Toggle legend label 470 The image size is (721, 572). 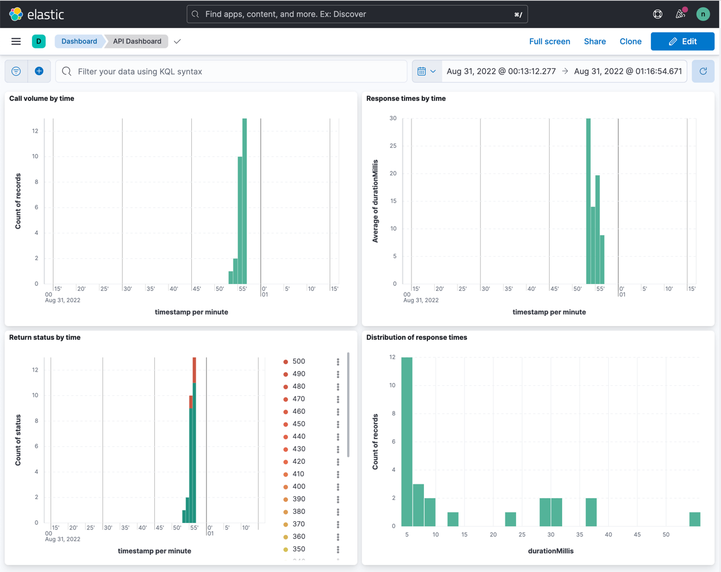point(299,399)
